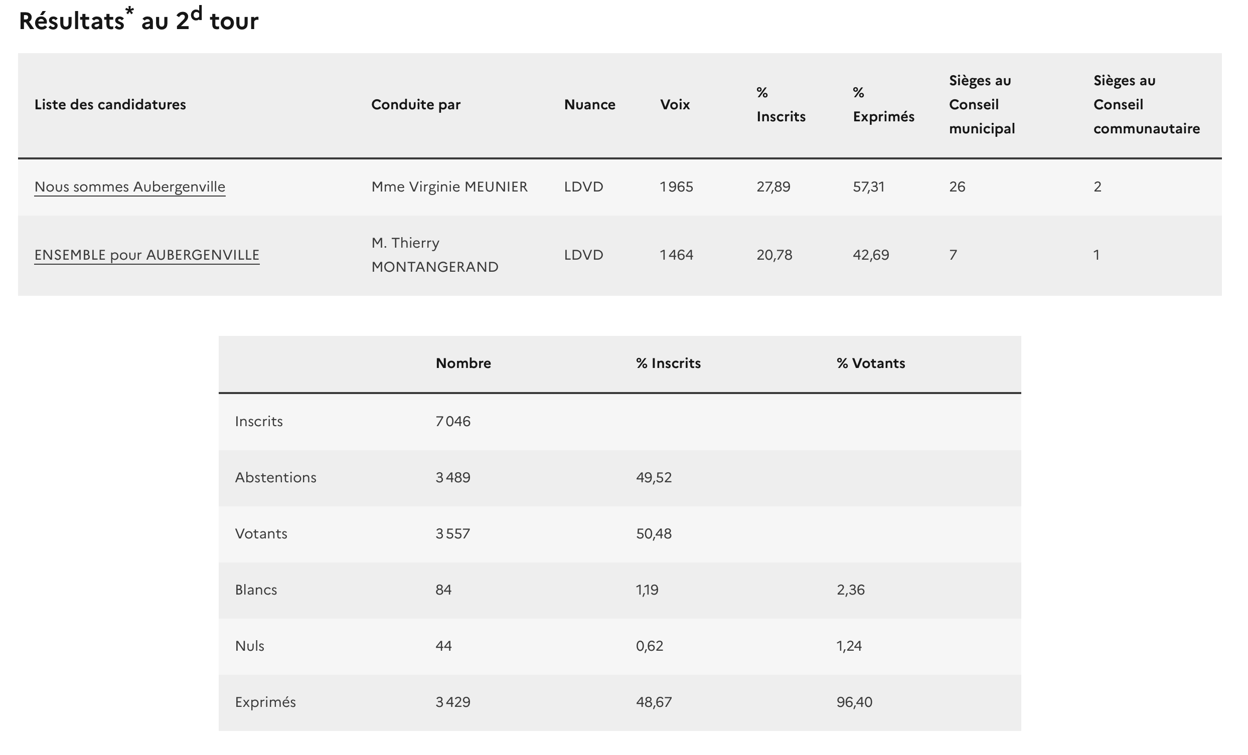Click the Voix column header
Viewport: 1248px width, 755px height.
coord(675,105)
